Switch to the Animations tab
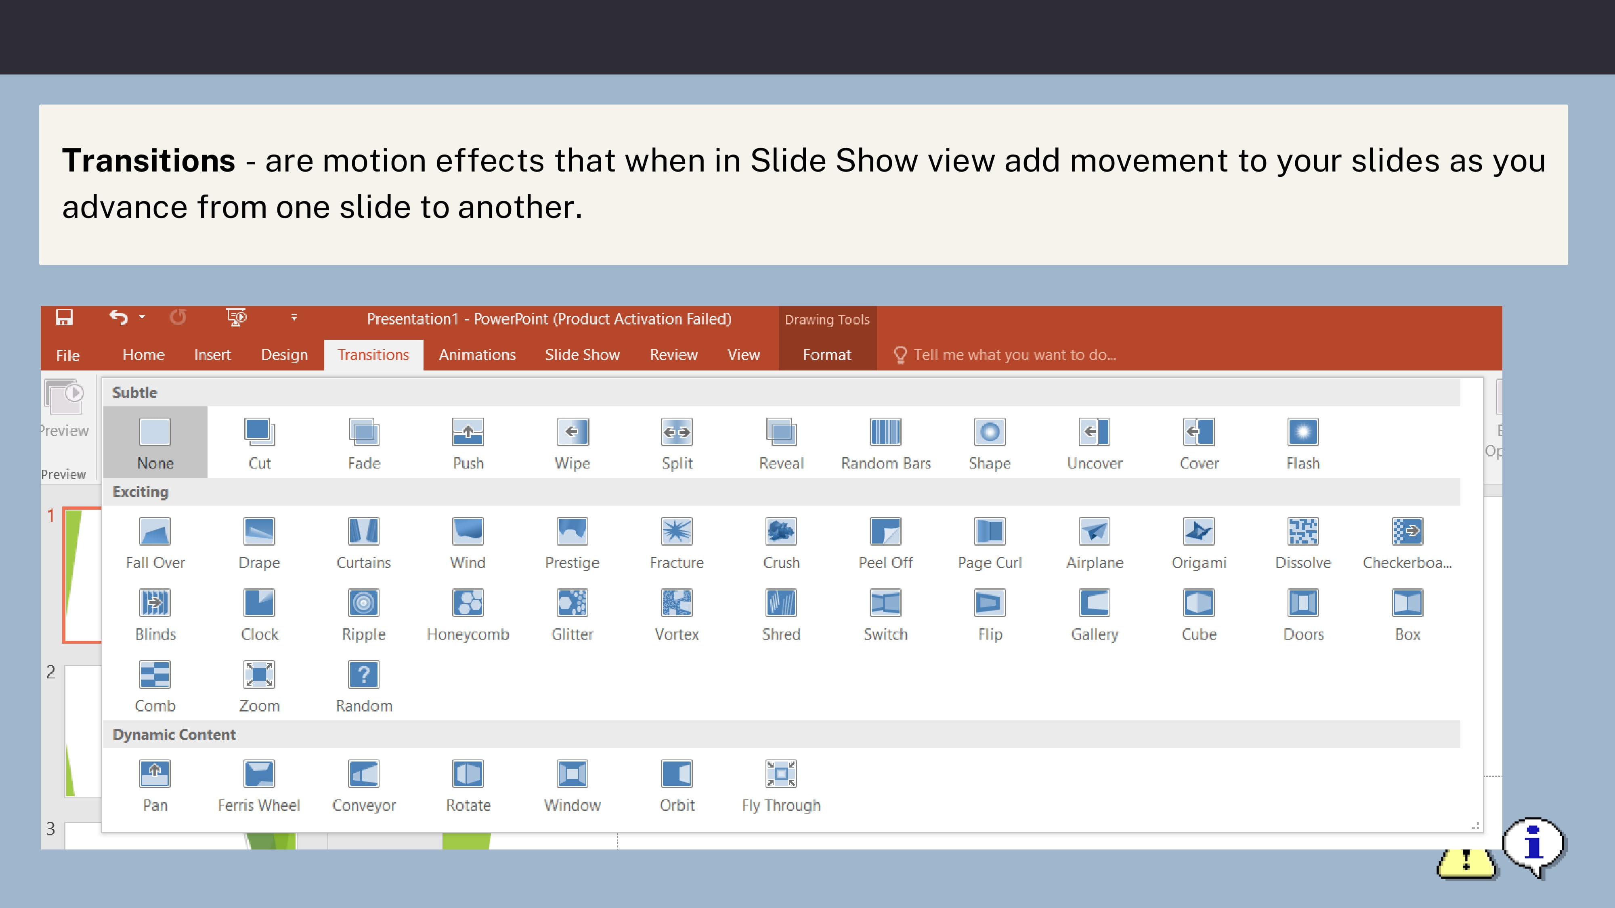1615x908 pixels. [476, 355]
